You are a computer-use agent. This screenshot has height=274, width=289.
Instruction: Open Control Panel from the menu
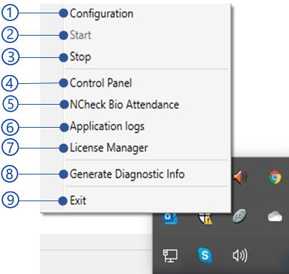[x=101, y=83]
